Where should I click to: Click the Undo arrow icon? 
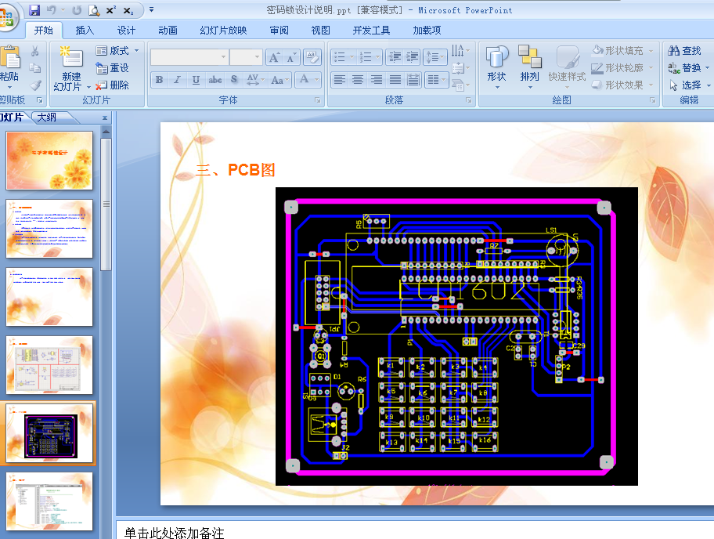click(x=52, y=10)
